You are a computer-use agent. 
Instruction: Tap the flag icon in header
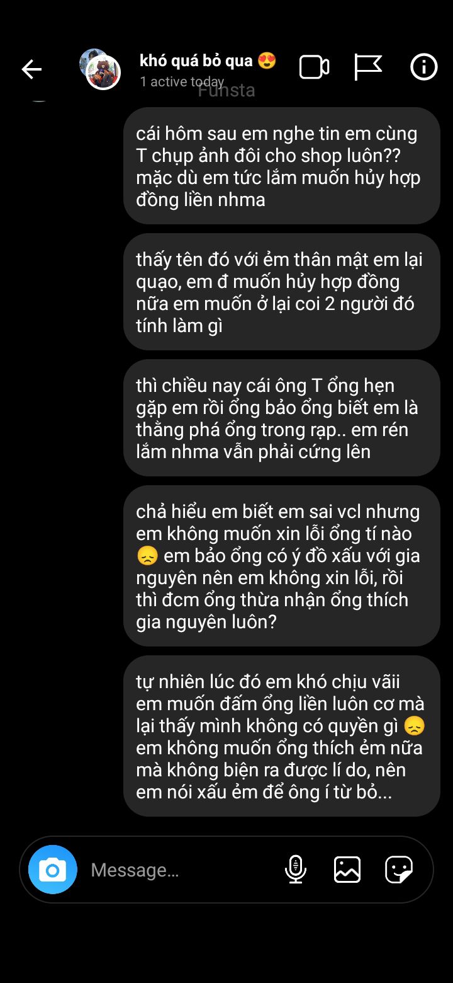pos(368,67)
